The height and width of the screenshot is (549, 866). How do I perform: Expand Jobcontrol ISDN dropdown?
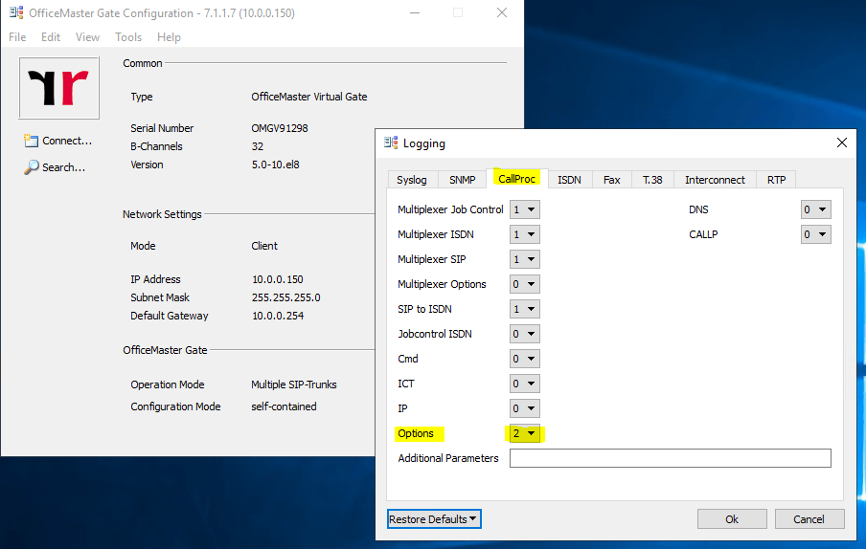(x=525, y=334)
